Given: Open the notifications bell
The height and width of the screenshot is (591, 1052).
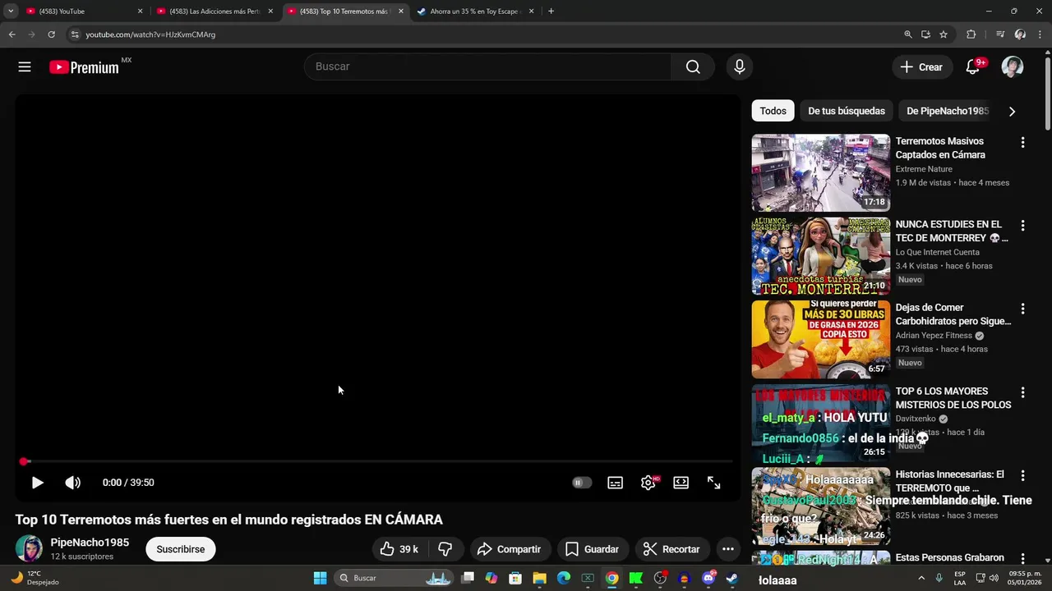Looking at the screenshot, I should click(972, 67).
